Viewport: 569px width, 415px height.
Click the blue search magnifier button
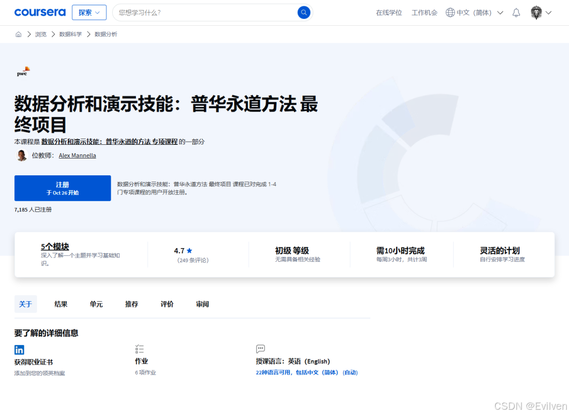click(x=304, y=12)
